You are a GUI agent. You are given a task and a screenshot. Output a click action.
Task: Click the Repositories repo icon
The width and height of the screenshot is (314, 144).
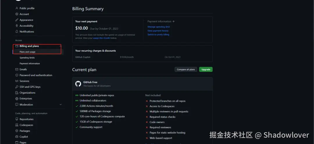(17, 119)
